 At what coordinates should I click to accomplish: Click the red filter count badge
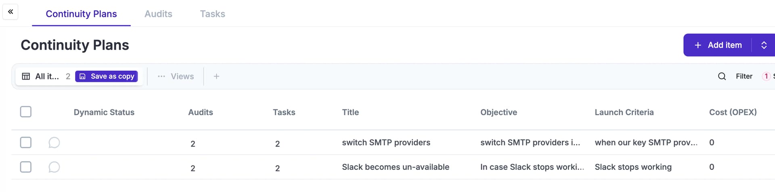tap(766, 76)
